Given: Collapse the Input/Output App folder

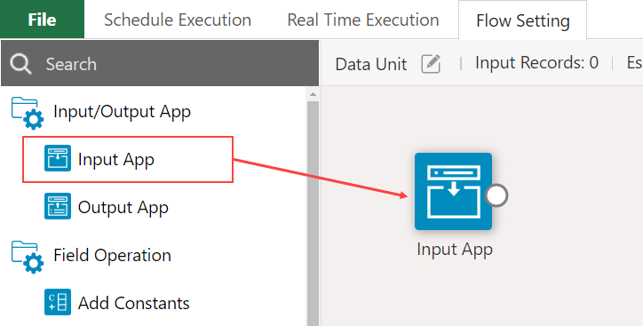Looking at the screenshot, I should pos(27,112).
